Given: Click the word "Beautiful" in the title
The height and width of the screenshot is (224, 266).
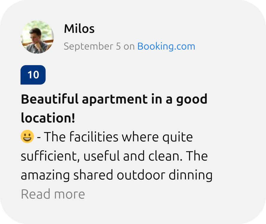Looking at the screenshot, I should tap(50, 99).
